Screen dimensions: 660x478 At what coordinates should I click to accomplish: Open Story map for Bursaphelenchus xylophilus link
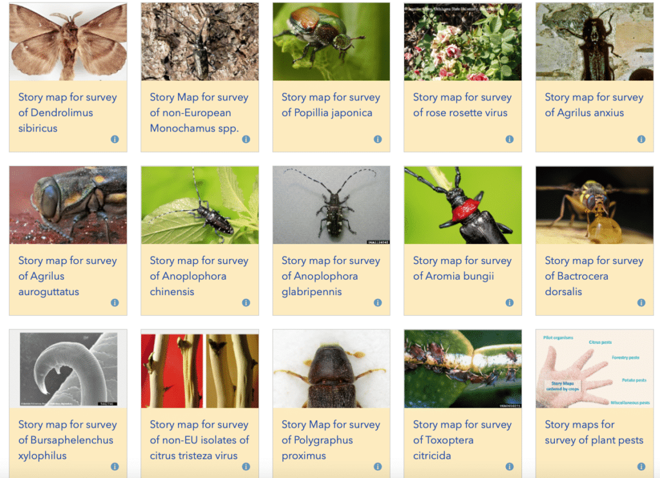tap(67, 440)
